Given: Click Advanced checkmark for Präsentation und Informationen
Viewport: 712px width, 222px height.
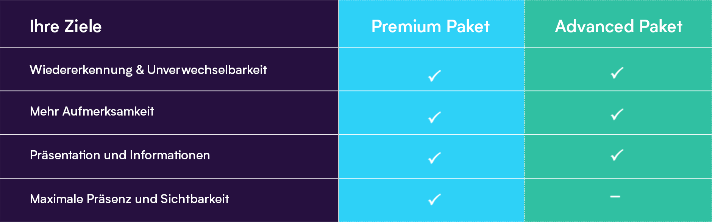Looking at the screenshot, I should tap(617, 155).
